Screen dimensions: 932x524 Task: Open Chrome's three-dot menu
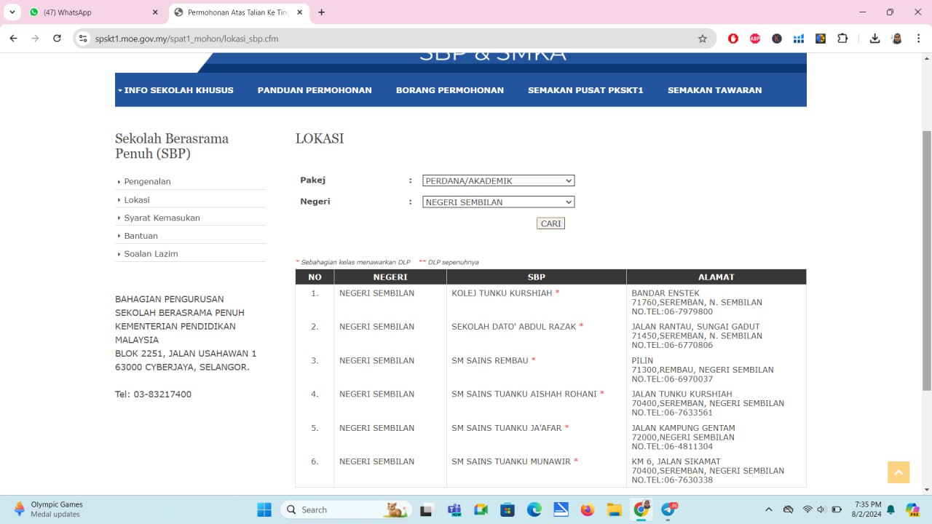click(x=918, y=39)
